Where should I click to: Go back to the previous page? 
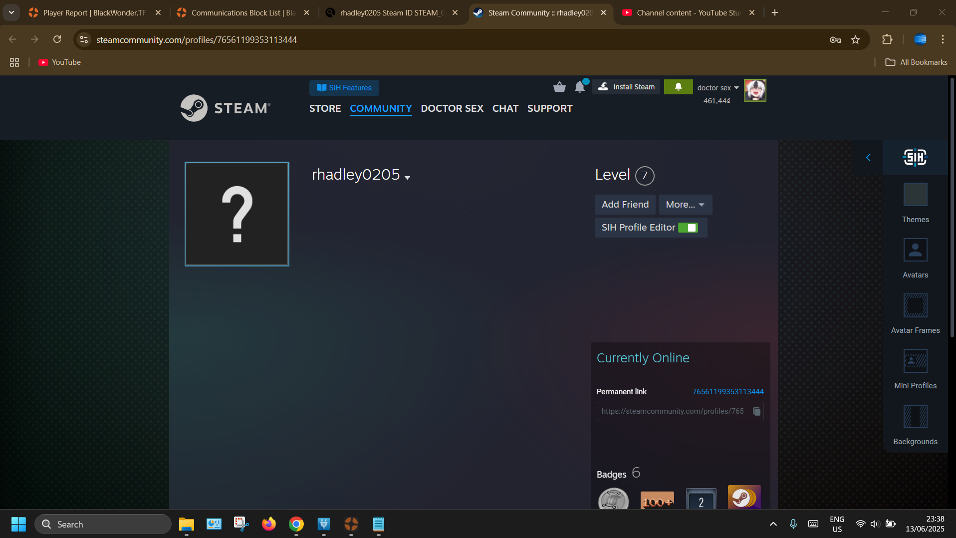point(12,39)
